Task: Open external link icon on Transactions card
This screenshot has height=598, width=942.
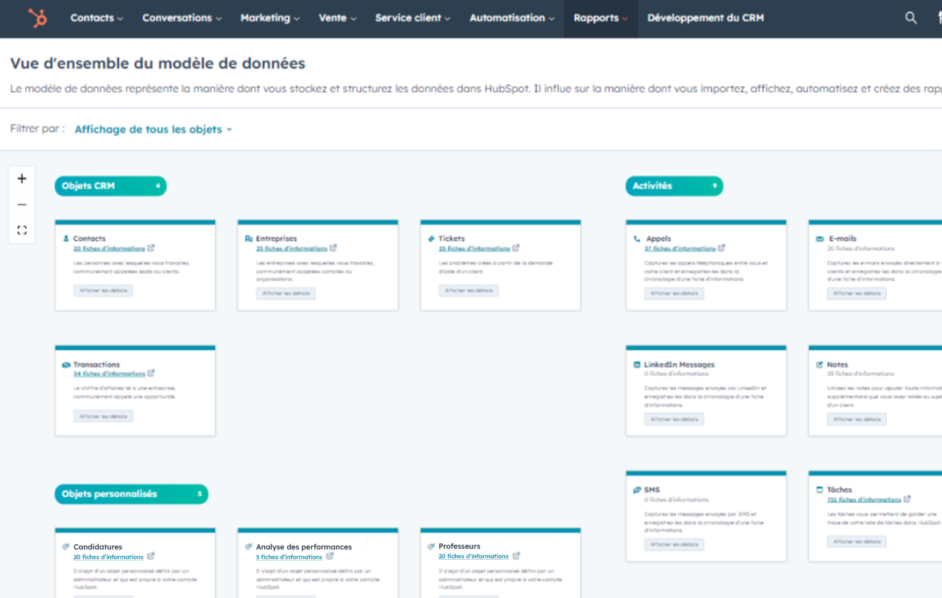Action: pos(151,374)
